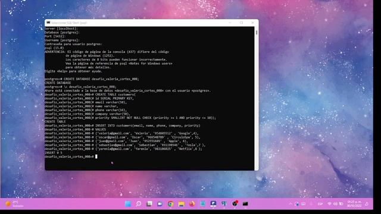Click the line with 'valeria@gmail.com' values
The height and width of the screenshot is (214, 381).
121,133
